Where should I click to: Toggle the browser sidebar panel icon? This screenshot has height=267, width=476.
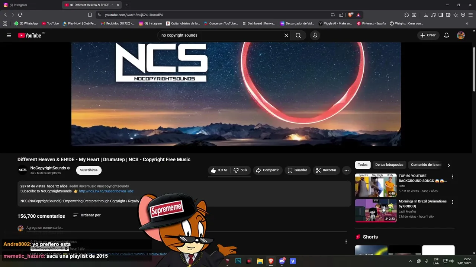click(x=441, y=15)
